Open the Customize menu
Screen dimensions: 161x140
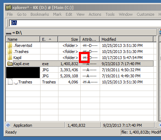[x=146, y=14]
